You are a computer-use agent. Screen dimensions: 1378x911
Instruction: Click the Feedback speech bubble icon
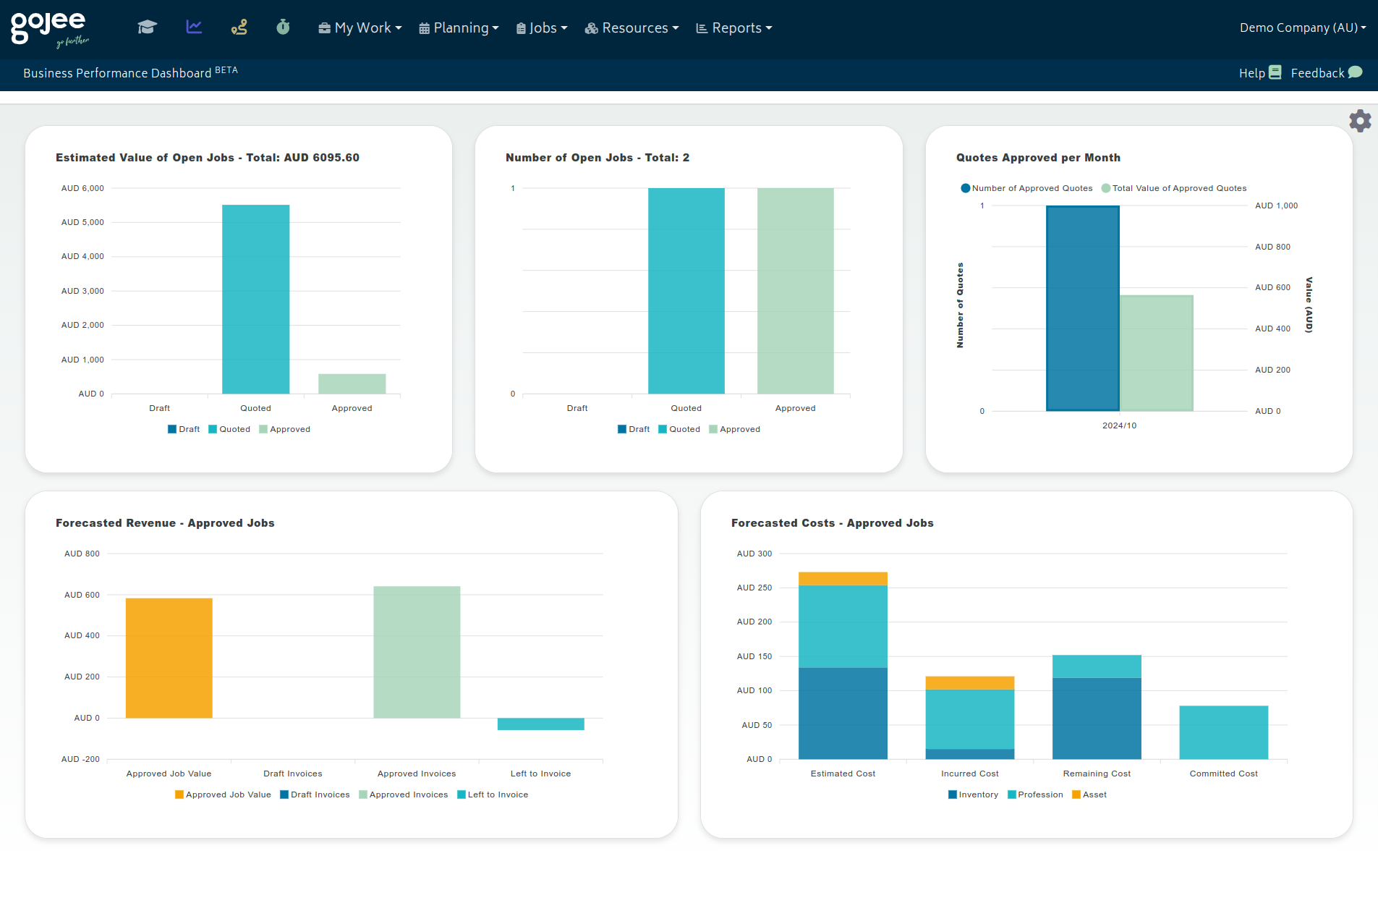click(x=1356, y=72)
